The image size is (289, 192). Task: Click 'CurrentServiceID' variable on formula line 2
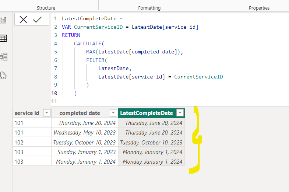coord(98,27)
